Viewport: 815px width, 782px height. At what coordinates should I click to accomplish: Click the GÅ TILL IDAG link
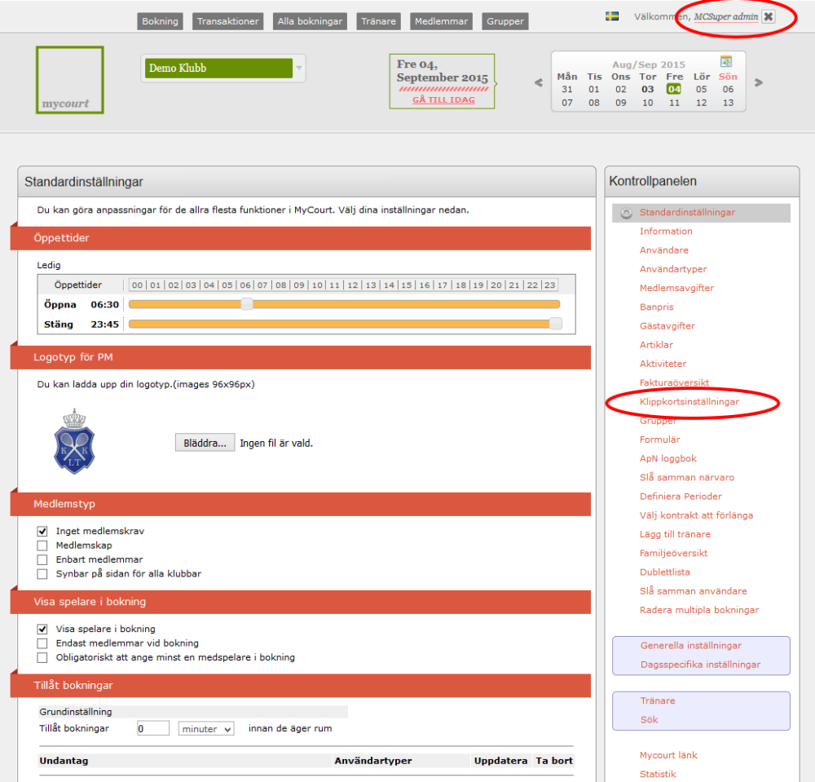click(x=443, y=99)
